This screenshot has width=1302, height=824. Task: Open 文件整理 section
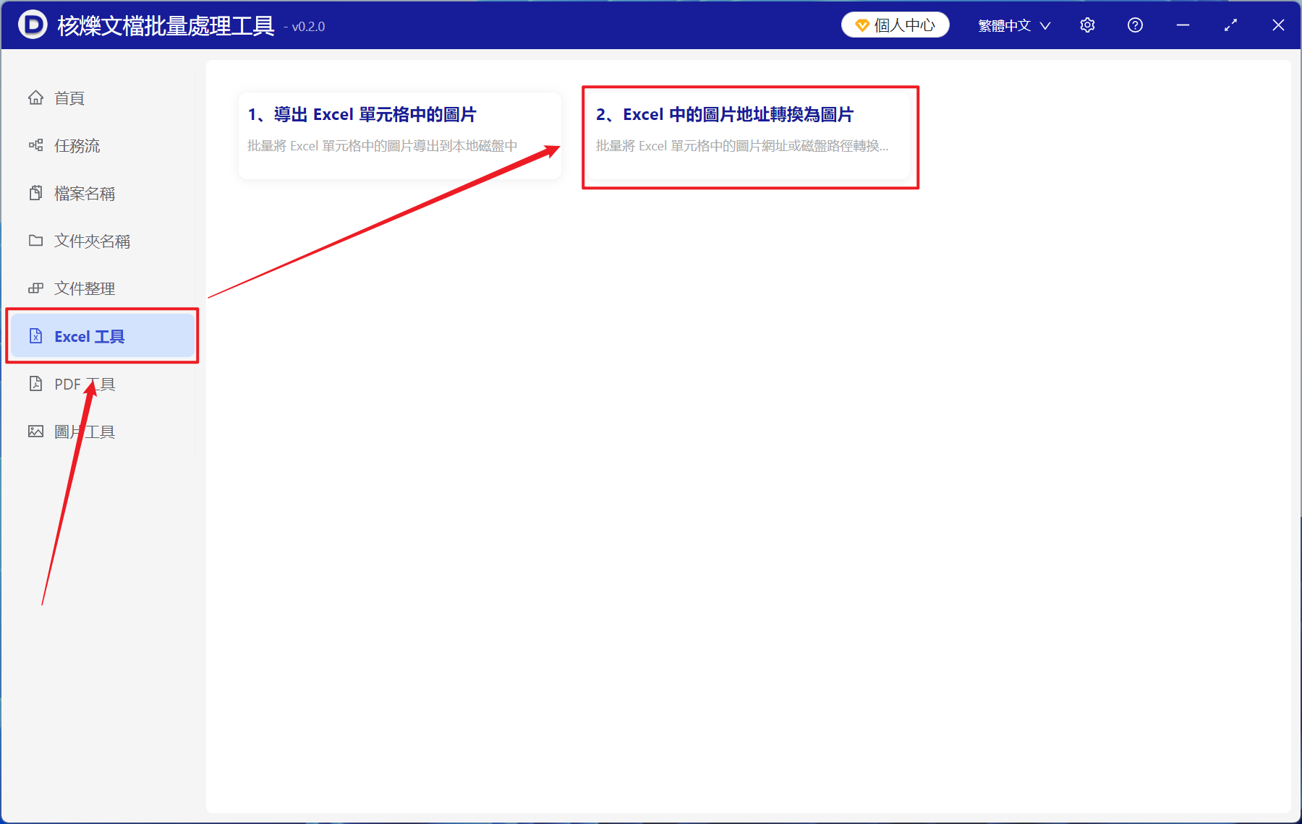[x=101, y=288]
